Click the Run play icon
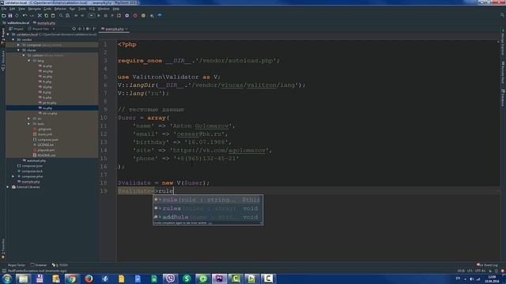Image resolution: width=506 pixels, height=284 pixels. pos(99,16)
